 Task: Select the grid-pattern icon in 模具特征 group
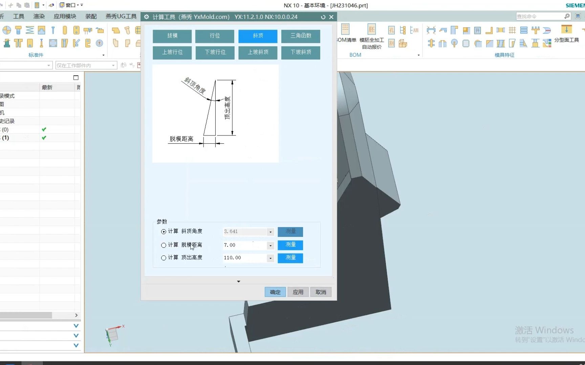(512, 30)
